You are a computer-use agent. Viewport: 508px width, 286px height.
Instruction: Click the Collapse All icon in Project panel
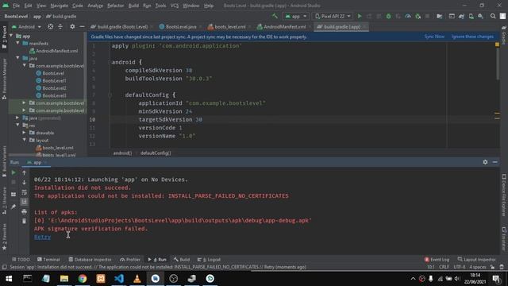(60, 26)
